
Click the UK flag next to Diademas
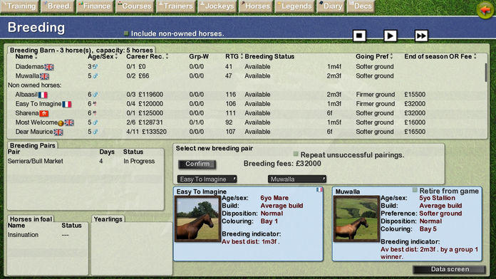click(x=49, y=67)
